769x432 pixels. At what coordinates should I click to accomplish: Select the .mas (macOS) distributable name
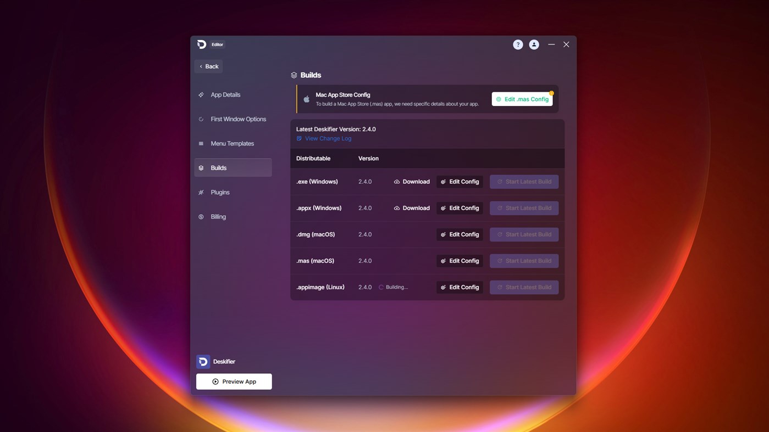(x=315, y=261)
